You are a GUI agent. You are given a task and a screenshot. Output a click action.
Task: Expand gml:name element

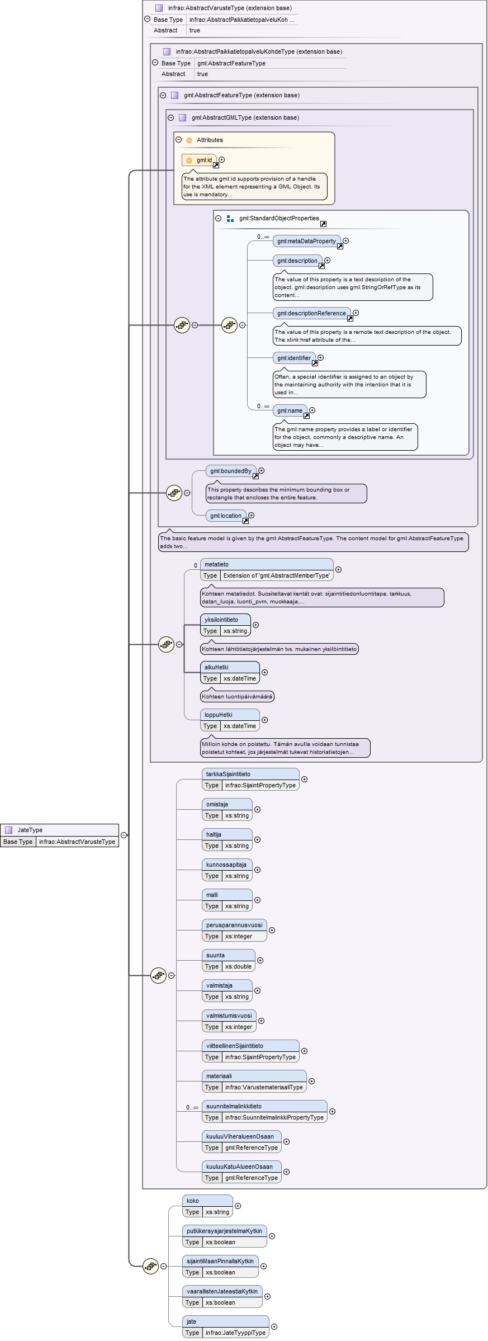point(312,410)
